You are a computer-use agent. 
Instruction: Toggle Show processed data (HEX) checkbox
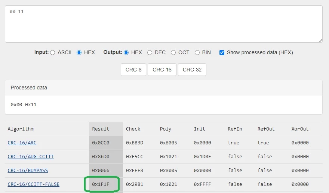tap(222, 52)
